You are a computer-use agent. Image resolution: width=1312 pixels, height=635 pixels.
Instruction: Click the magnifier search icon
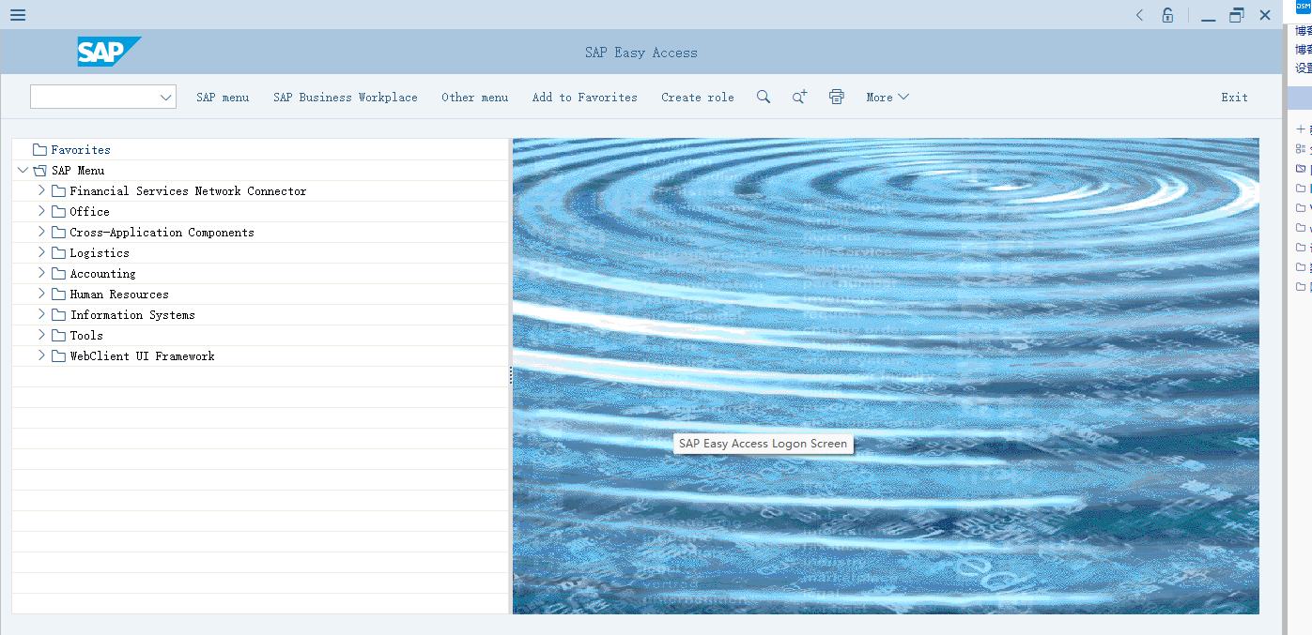[764, 97]
